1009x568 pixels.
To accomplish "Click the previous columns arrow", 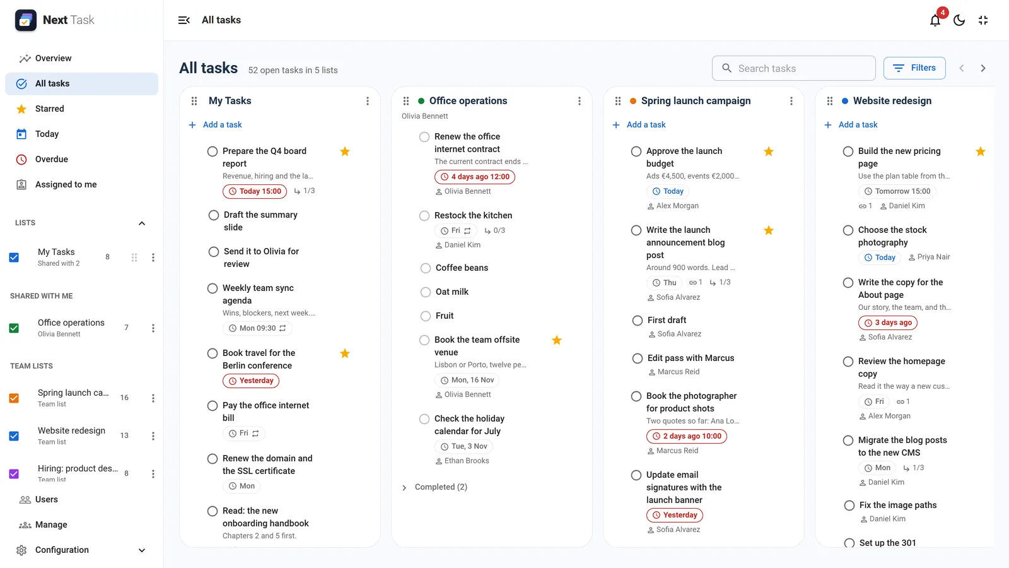I will coord(962,68).
